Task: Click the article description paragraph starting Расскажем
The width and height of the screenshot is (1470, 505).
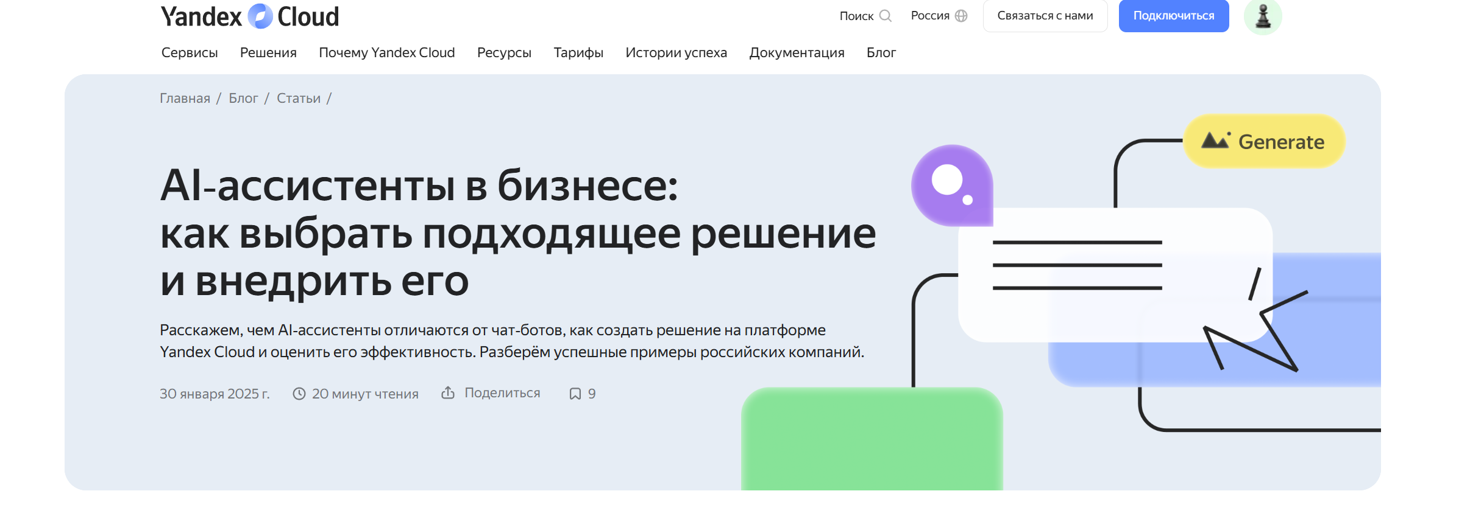Action: pos(512,341)
